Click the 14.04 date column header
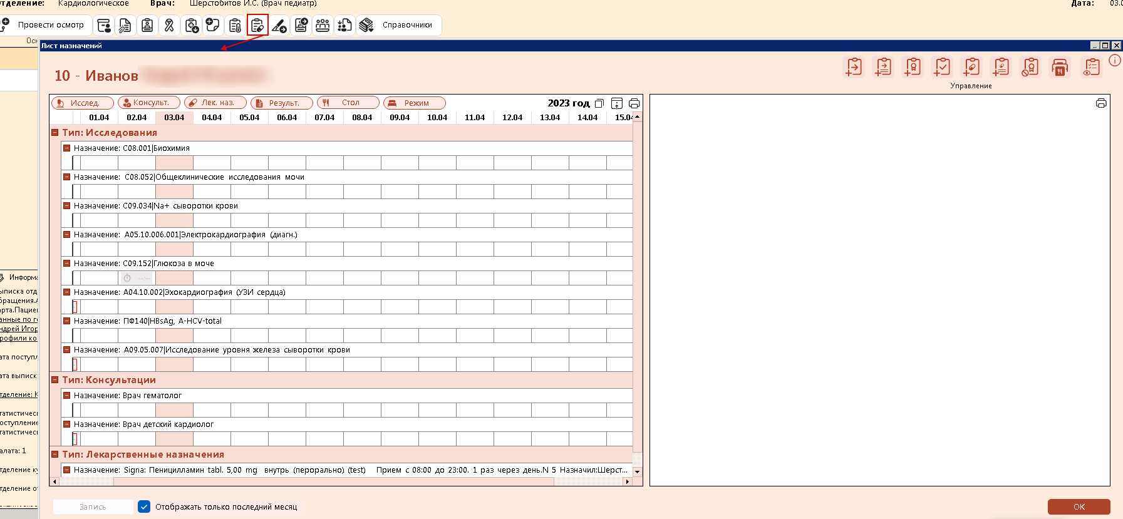Image resolution: width=1123 pixels, height=519 pixels. click(x=587, y=118)
